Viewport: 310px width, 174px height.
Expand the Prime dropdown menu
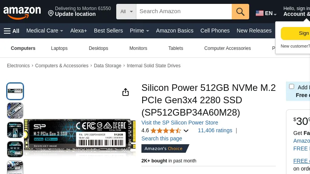tap(139, 31)
